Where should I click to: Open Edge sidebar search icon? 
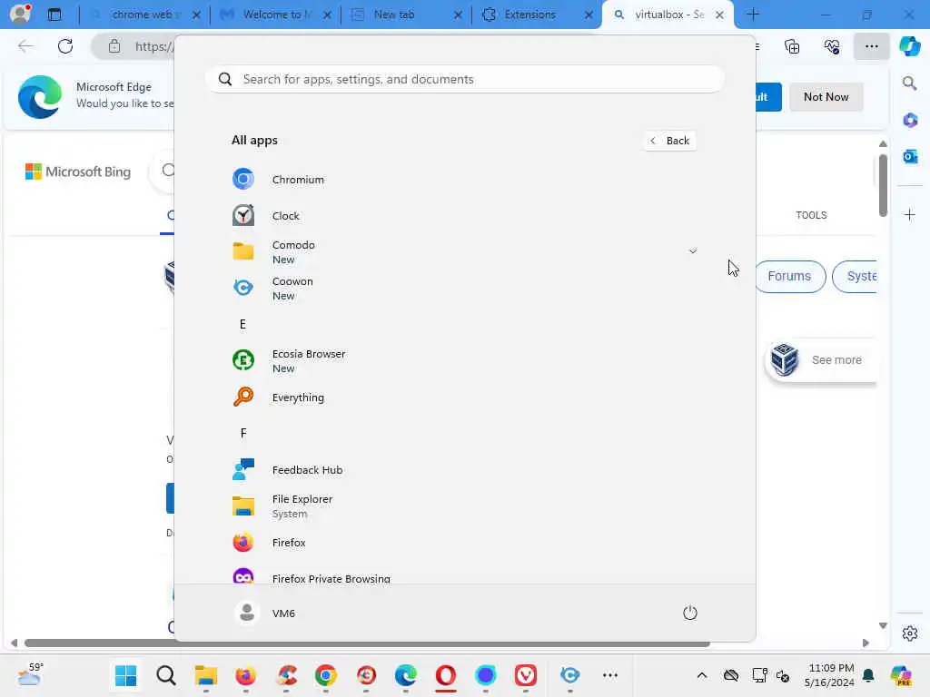pyautogui.click(x=910, y=83)
